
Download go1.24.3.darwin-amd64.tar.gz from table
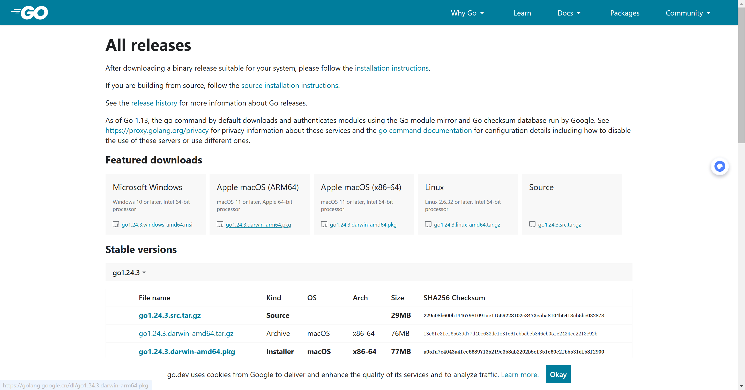pos(186,334)
